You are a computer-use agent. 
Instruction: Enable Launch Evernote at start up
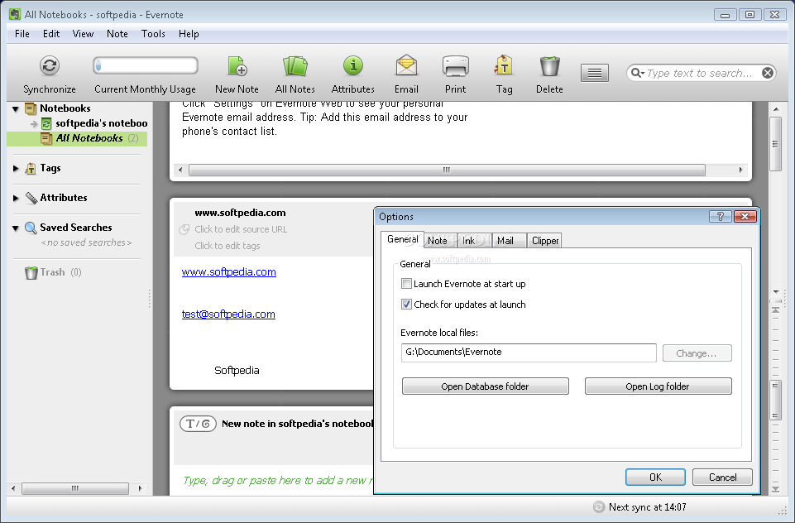click(406, 284)
